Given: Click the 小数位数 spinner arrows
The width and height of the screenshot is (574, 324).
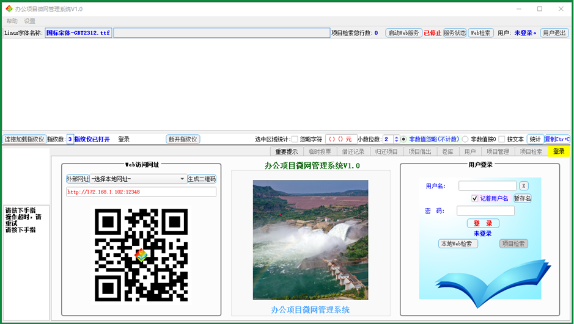Looking at the screenshot, I should click(396, 139).
